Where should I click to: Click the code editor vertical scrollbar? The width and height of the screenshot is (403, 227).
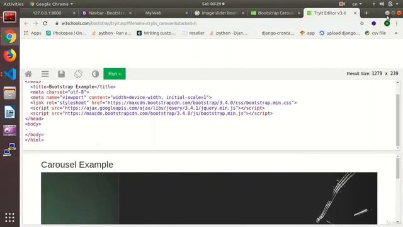point(397,120)
